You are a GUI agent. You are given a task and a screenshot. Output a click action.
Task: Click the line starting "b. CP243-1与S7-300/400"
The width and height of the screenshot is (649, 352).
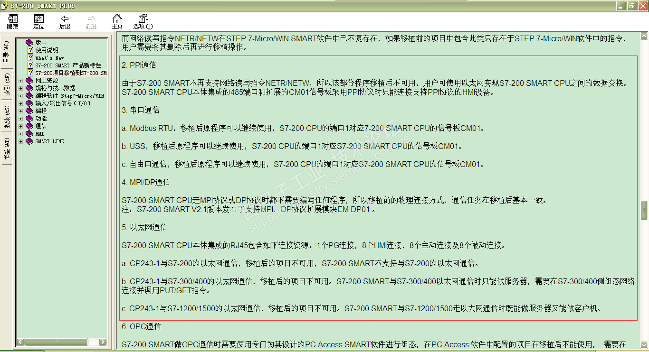point(378,286)
